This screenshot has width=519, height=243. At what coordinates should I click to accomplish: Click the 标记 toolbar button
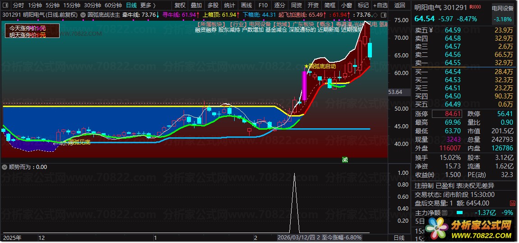[x=363, y=5]
